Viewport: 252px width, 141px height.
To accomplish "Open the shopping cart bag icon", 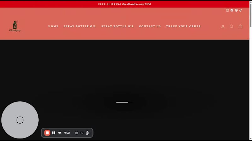I will [x=240, y=26].
